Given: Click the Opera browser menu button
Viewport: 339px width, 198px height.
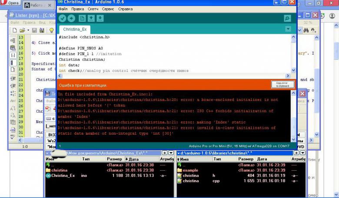Looking at the screenshot, I should (x=10, y=3).
